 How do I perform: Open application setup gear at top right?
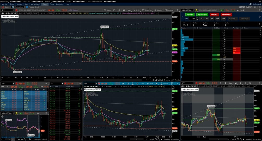[260, 2]
